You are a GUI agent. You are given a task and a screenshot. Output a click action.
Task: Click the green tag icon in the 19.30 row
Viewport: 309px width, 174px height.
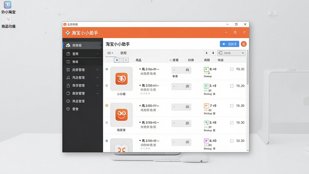coord(206,123)
